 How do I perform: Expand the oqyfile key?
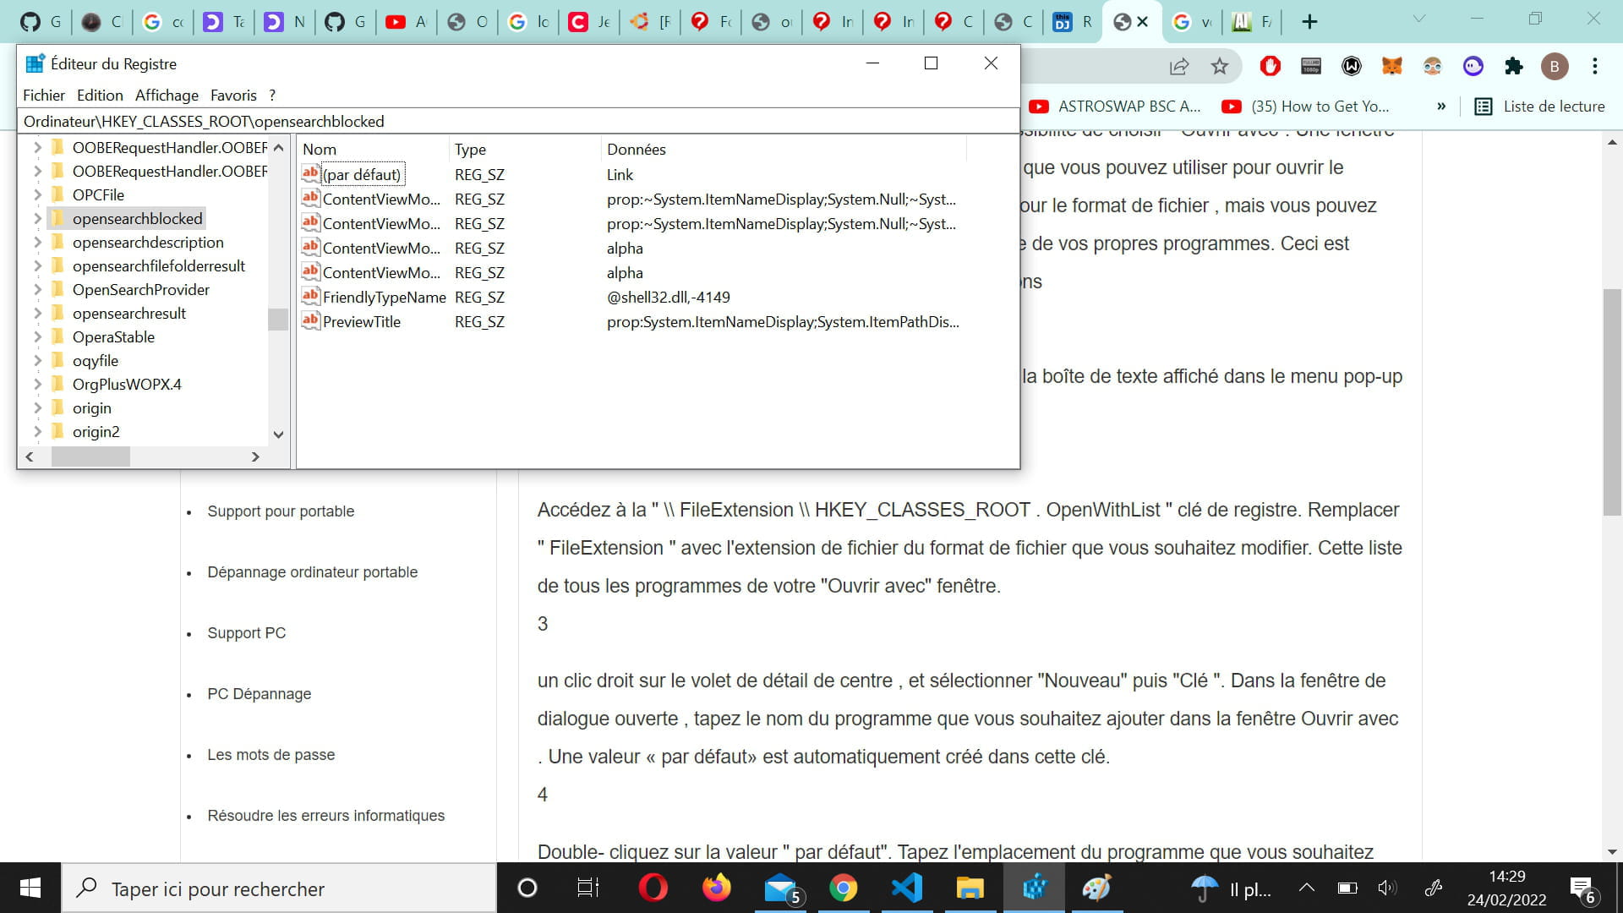[37, 360]
